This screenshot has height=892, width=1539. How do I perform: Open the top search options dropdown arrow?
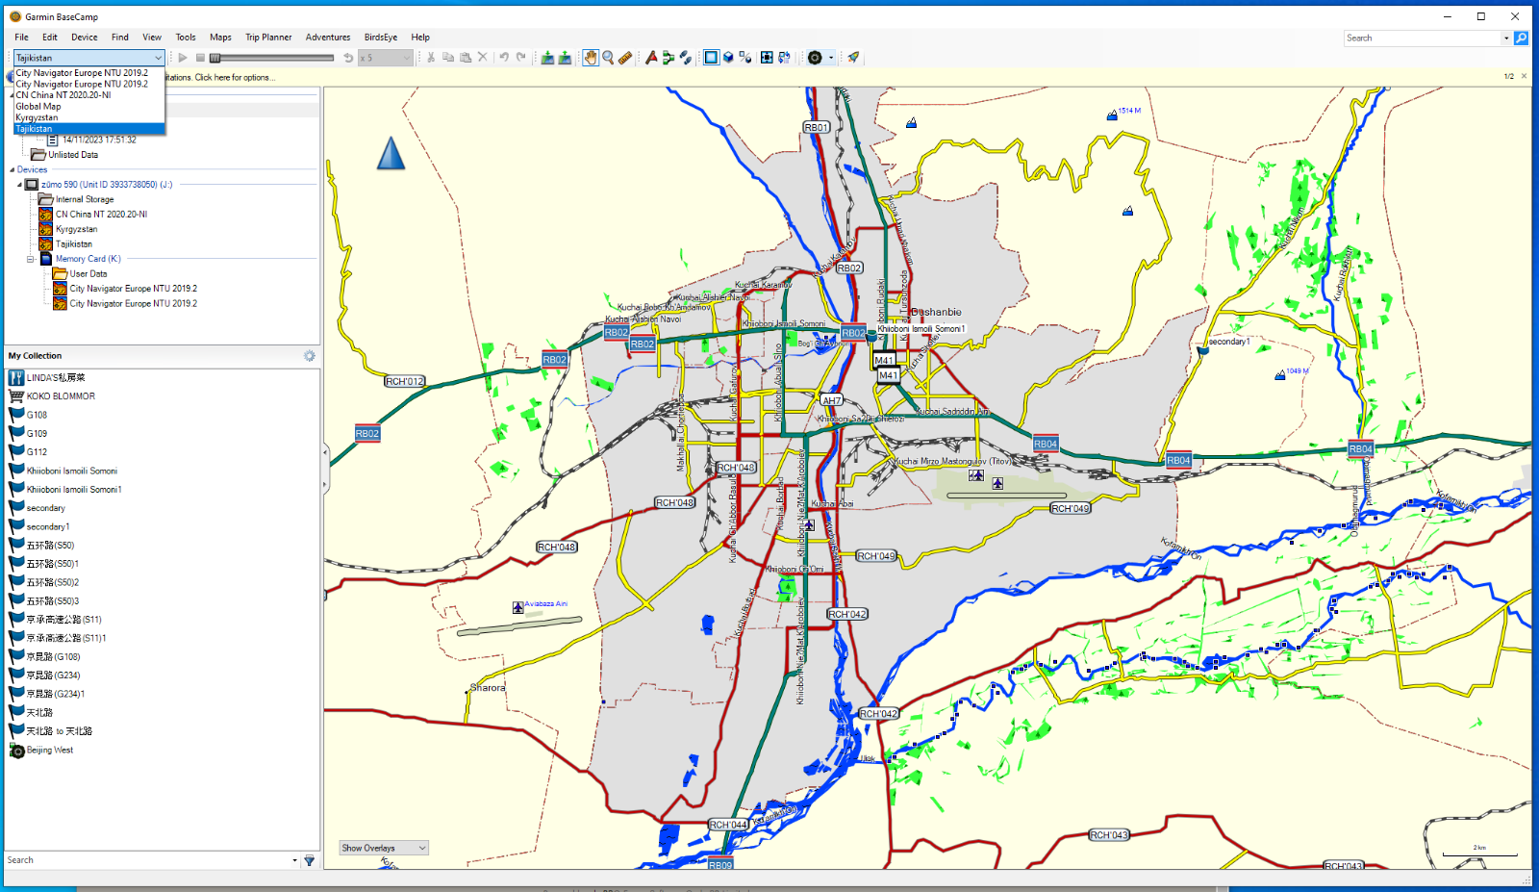click(x=1506, y=38)
